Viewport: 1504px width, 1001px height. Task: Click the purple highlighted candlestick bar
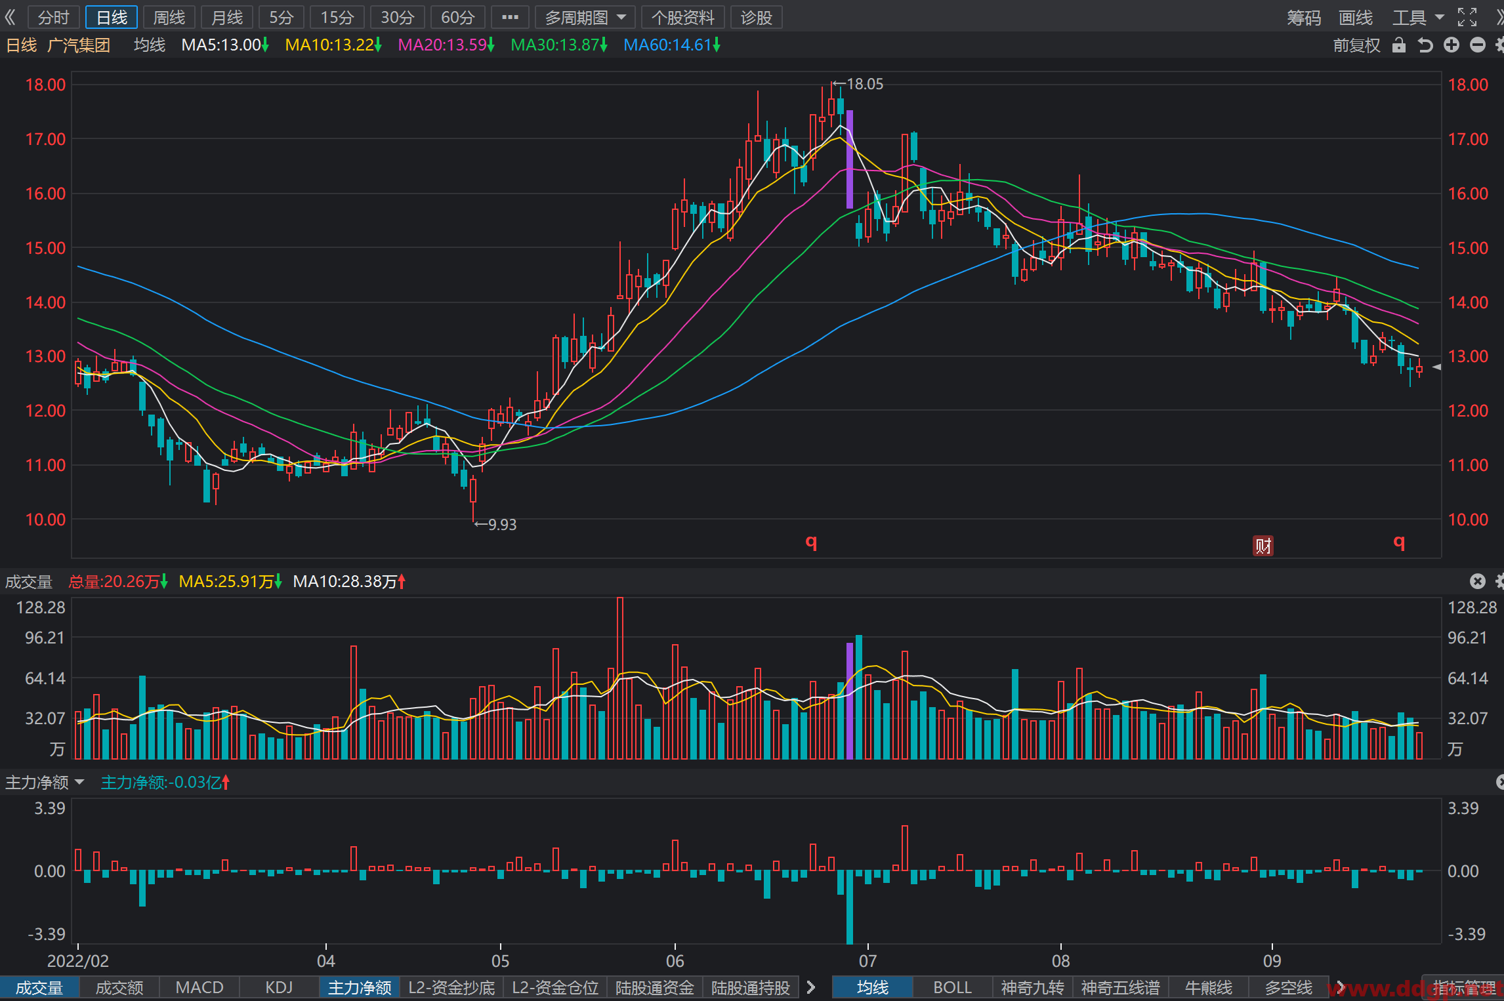coord(850,159)
